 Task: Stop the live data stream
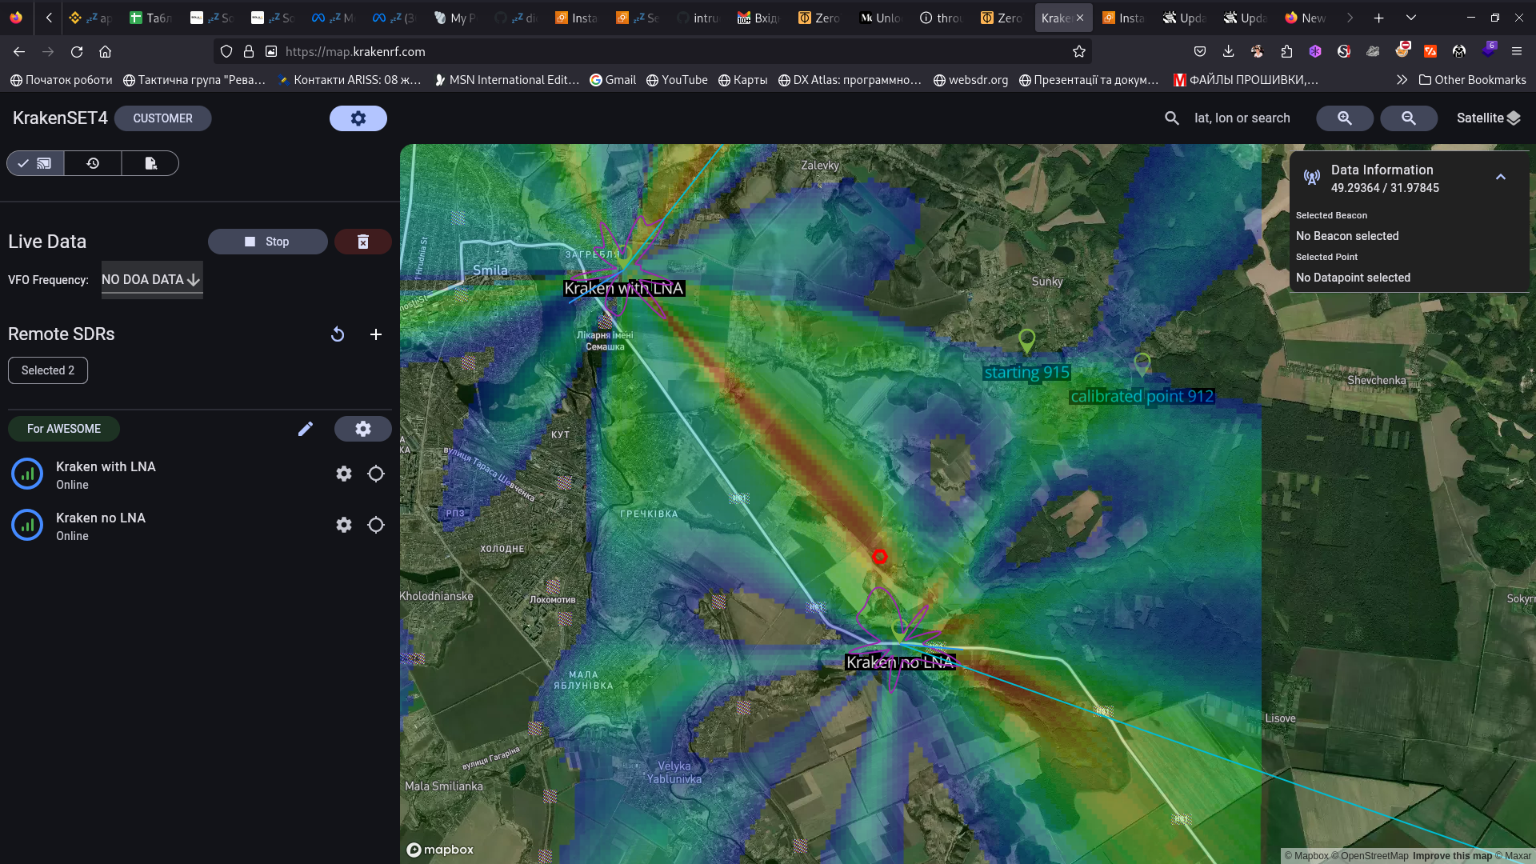(x=267, y=242)
